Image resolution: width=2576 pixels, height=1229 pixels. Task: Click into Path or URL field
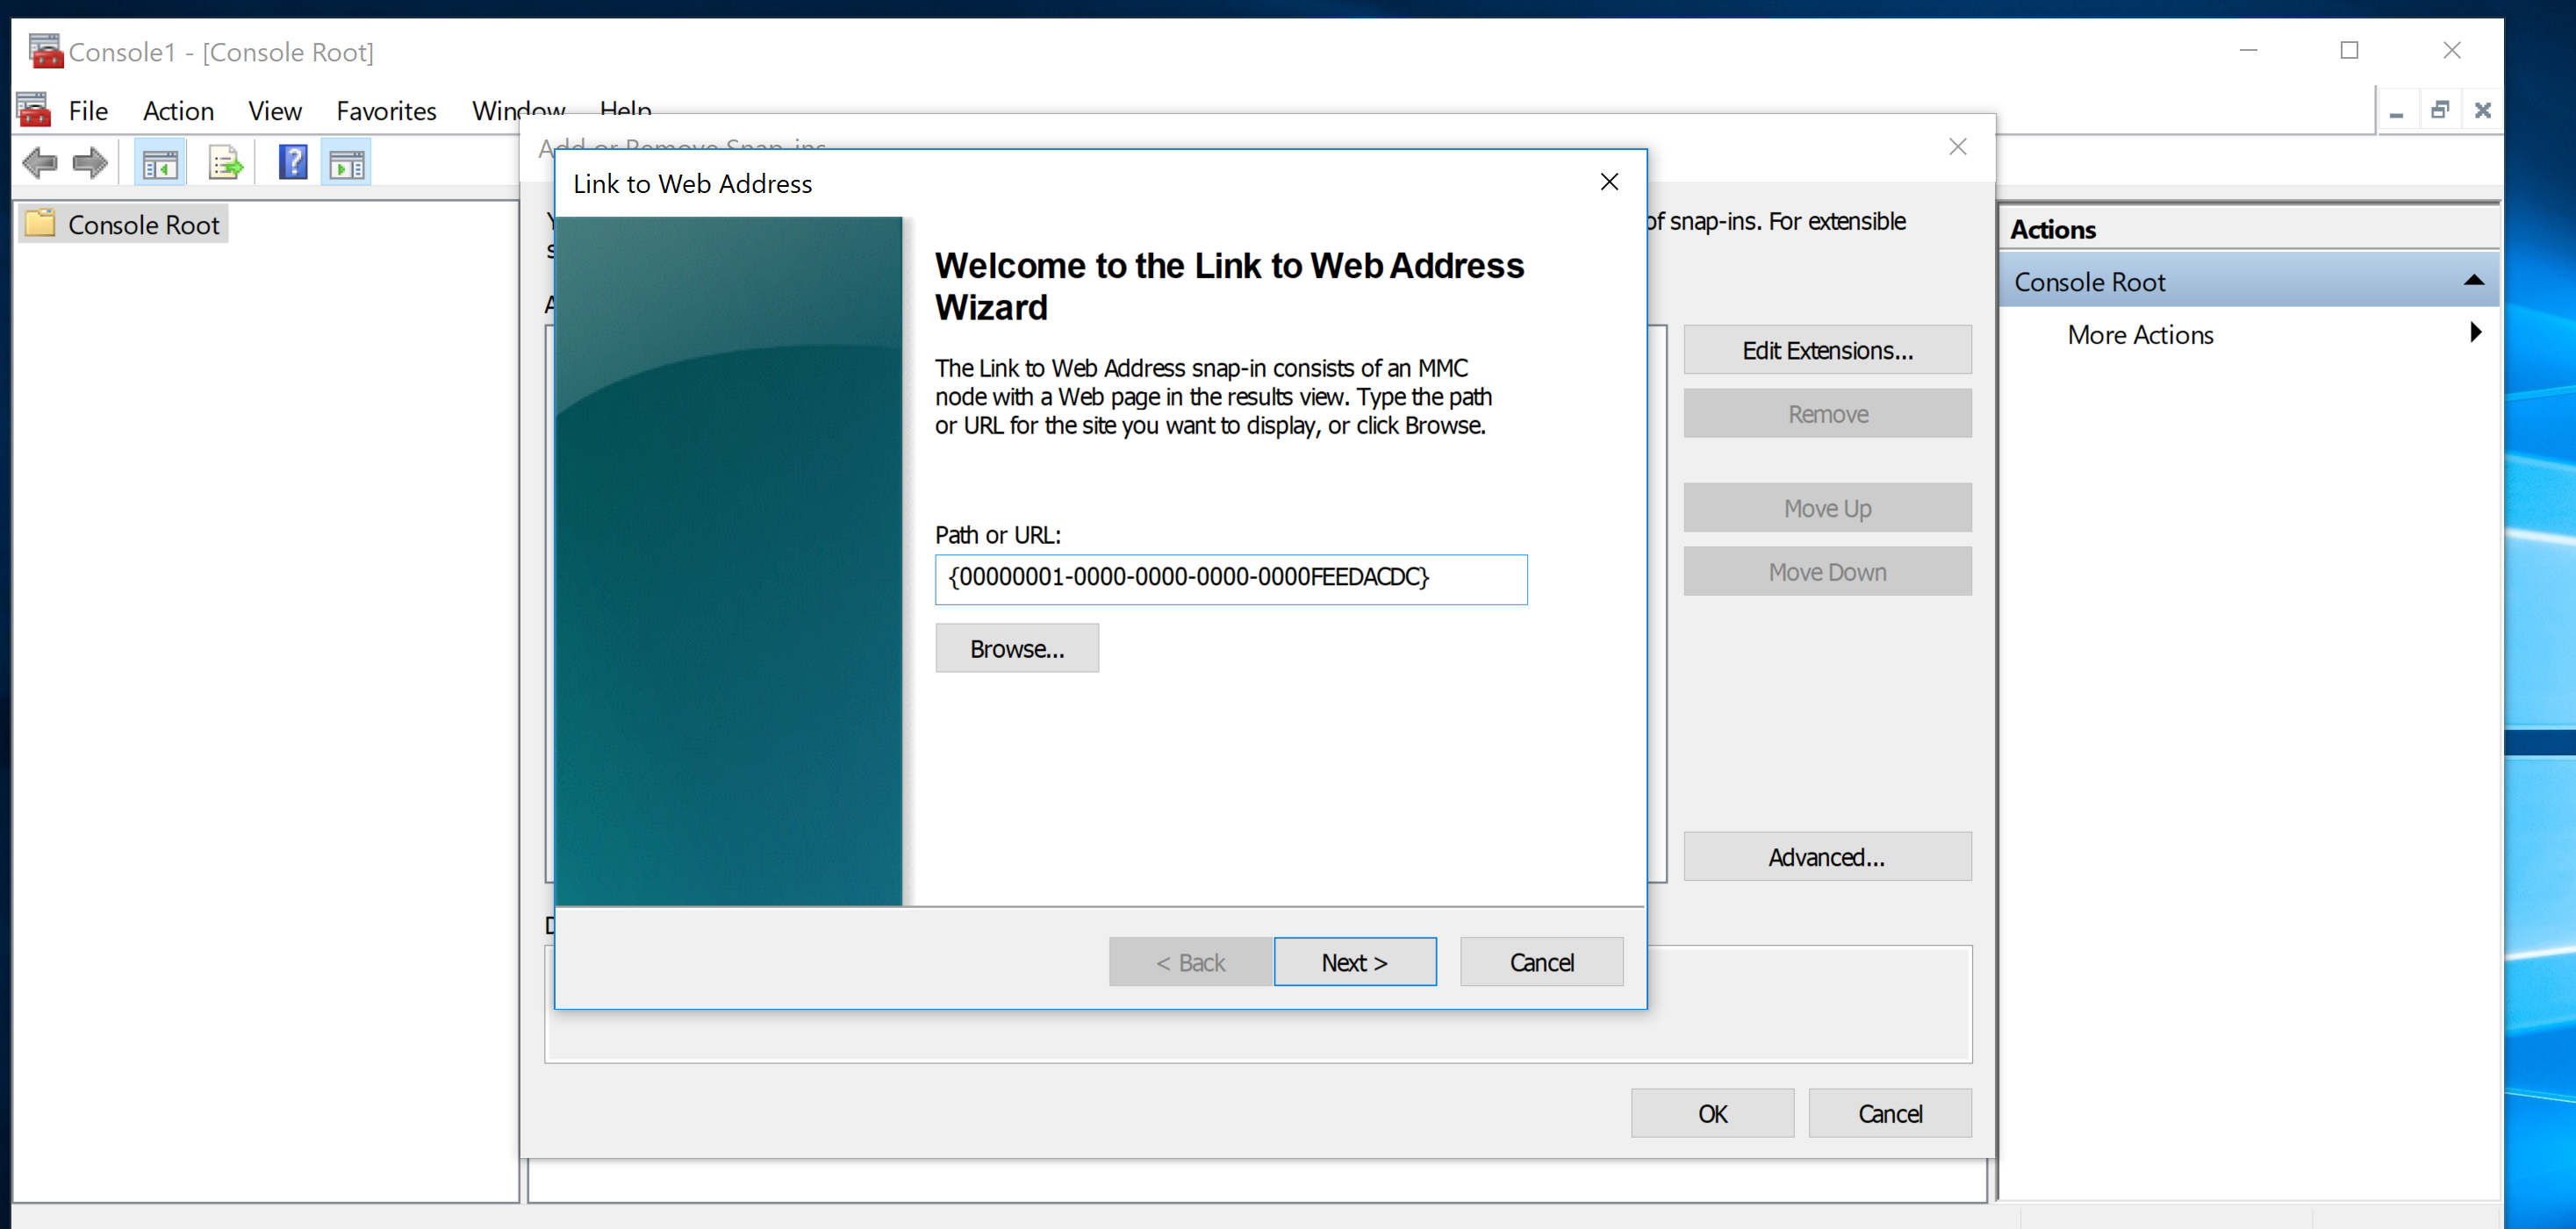coord(1230,578)
